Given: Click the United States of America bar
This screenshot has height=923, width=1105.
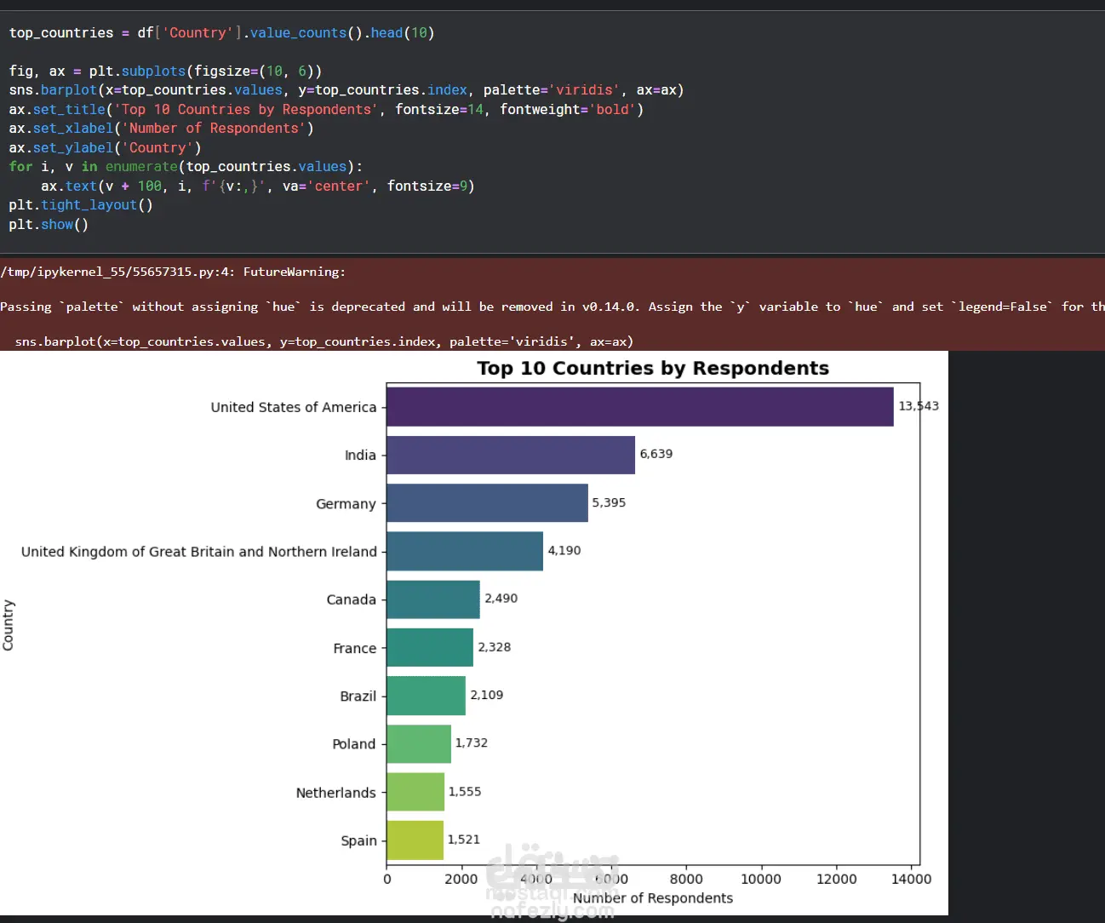Looking at the screenshot, I should 640,407.
